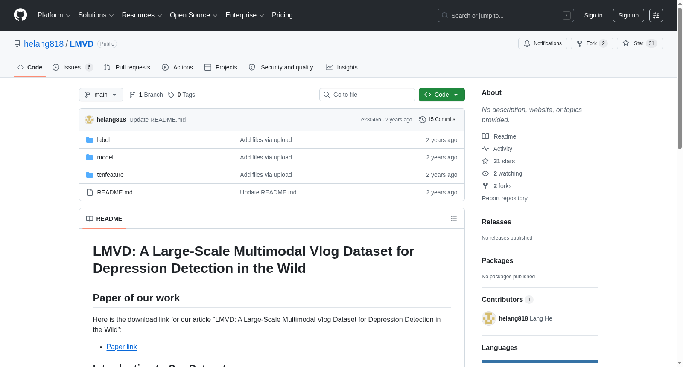
Task: Click the magnifier icon in Go to file
Action: tap(327, 95)
